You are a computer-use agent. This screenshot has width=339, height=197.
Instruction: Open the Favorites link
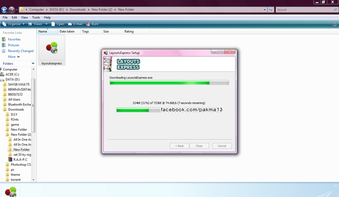(14, 39)
